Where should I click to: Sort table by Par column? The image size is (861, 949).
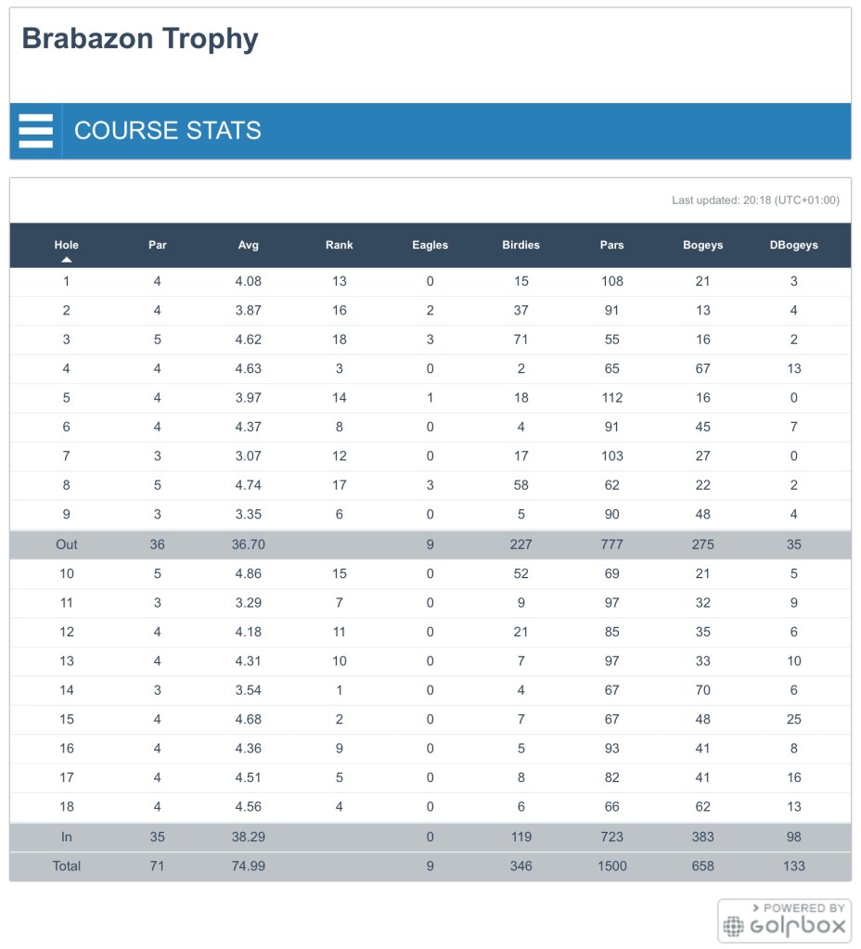(158, 245)
